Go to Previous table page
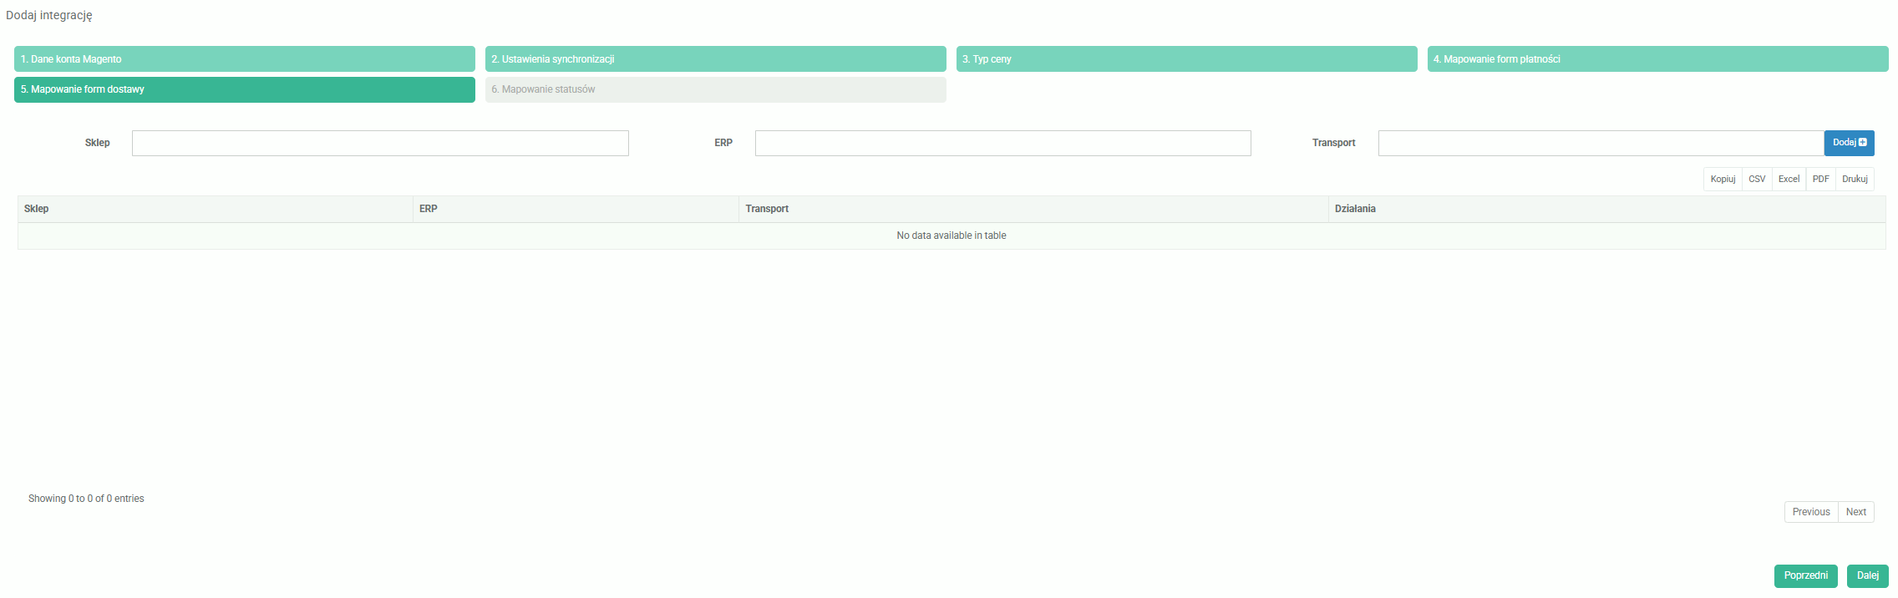The width and height of the screenshot is (1898, 598). 1810,512
